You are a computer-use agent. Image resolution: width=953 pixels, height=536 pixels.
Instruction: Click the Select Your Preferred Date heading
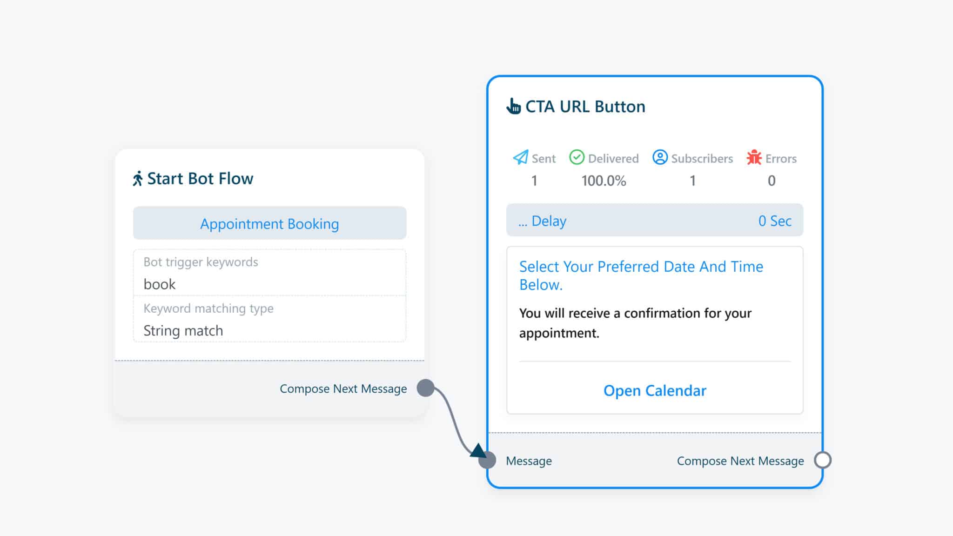pyautogui.click(x=641, y=275)
